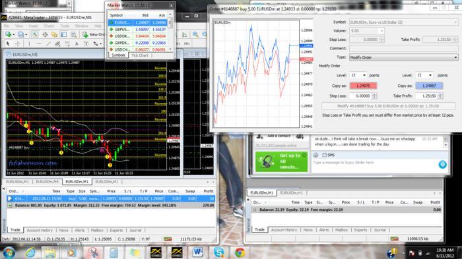The height and width of the screenshot is (259, 462).
Task: Open the new chart toolbar icon
Action: click(8, 34)
